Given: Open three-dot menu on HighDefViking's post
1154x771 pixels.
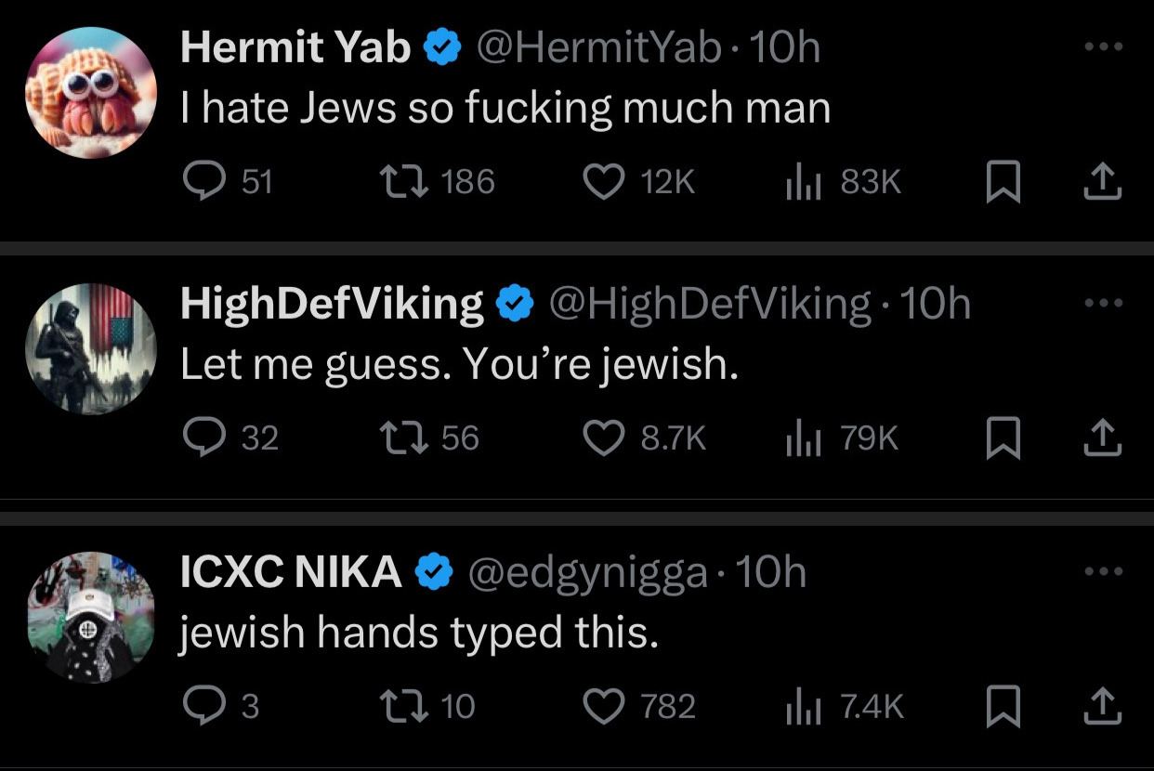Looking at the screenshot, I should click(1103, 303).
